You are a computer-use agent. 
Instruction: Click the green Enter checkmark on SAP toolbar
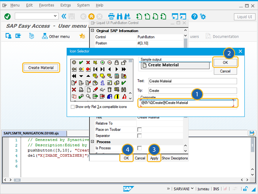tap(7, 16)
